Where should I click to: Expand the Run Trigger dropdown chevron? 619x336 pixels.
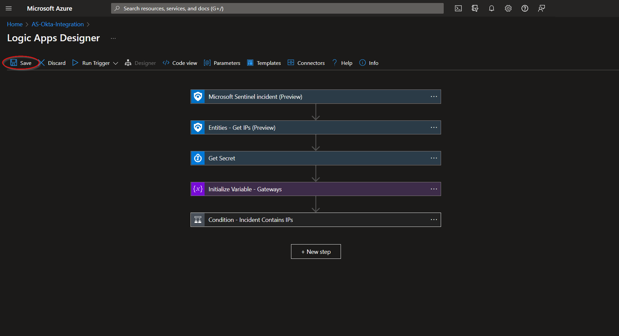pos(115,63)
